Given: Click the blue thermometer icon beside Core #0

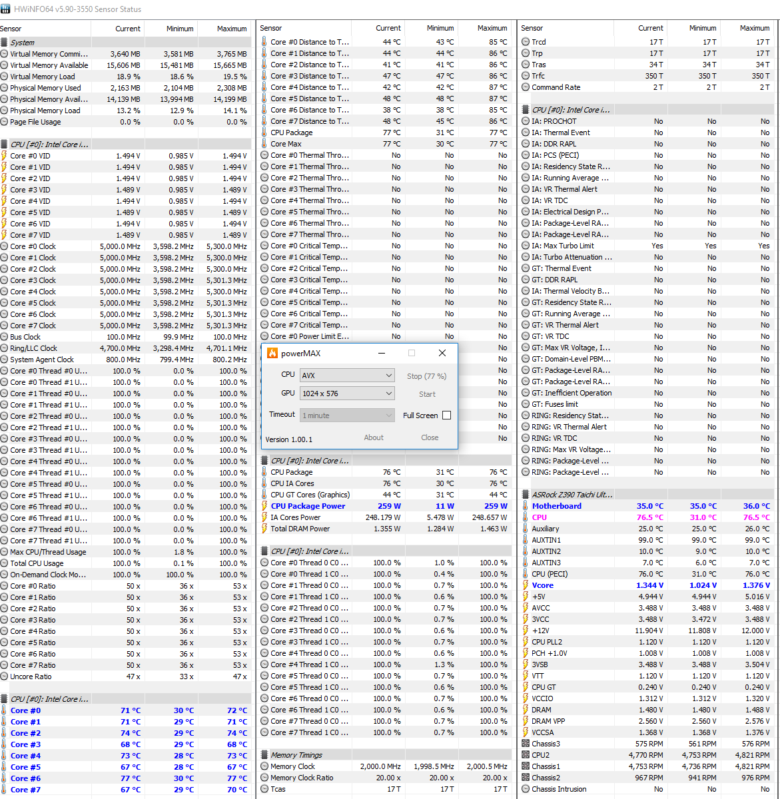Looking at the screenshot, I should (5, 710).
